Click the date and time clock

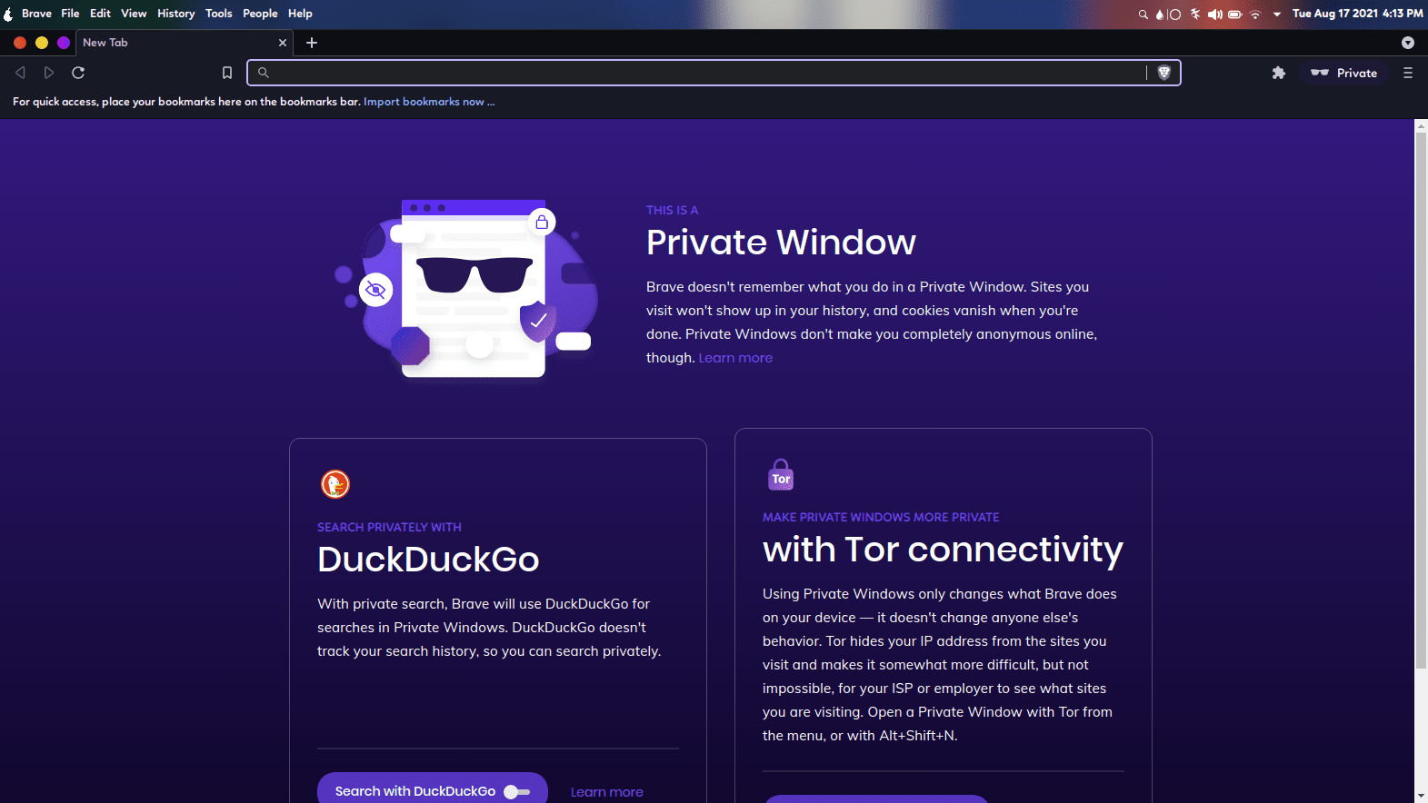1357,14
